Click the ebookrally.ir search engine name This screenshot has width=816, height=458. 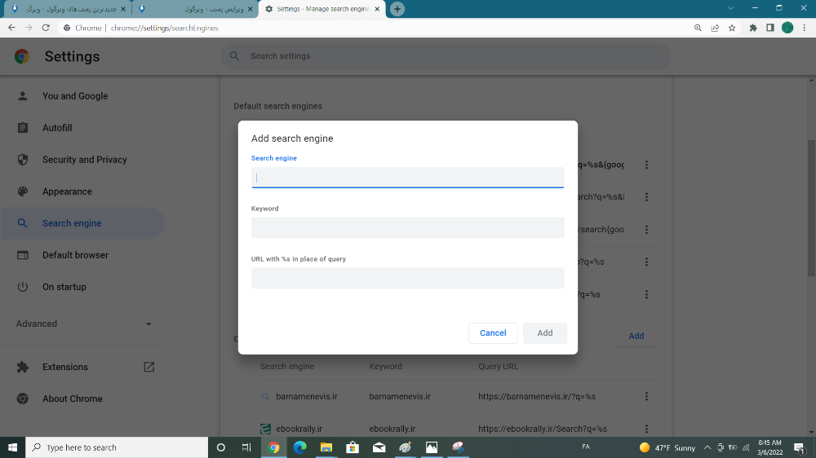point(299,429)
